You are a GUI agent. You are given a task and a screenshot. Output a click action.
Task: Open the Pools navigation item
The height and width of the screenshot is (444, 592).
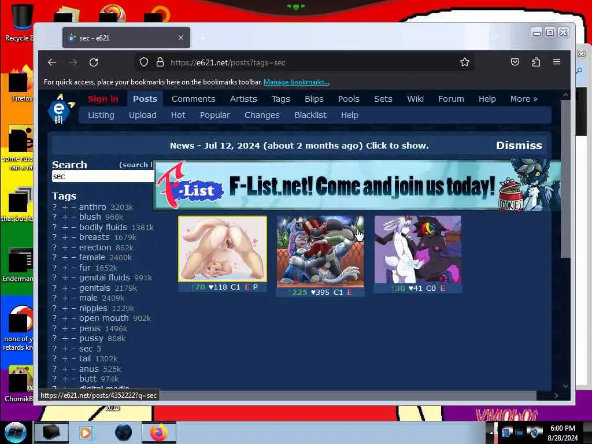pyautogui.click(x=349, y=99)
